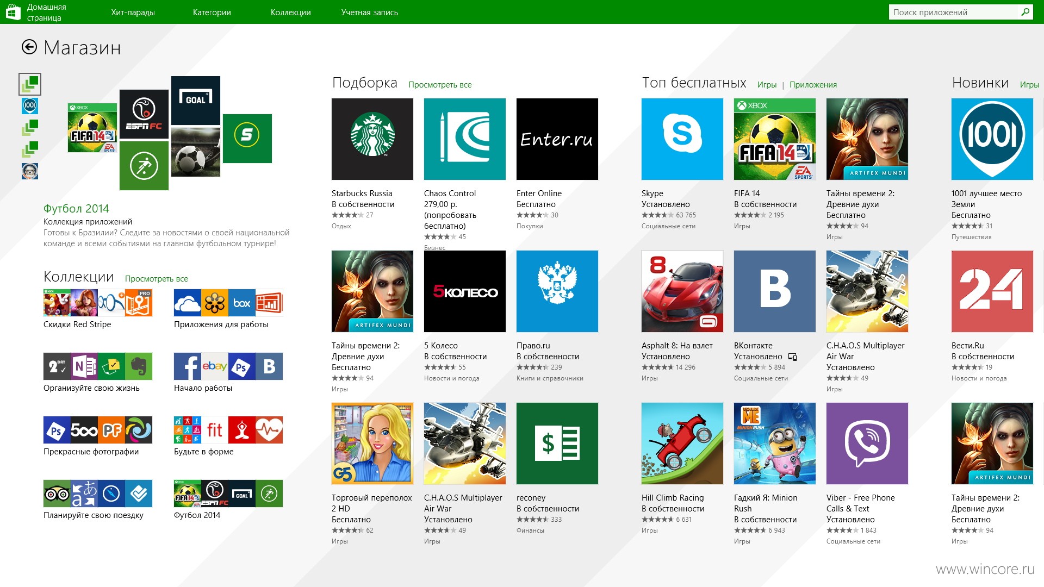Image resolution: width=1044 pixels, height=587 pixels.
Task: Open the Вести.Ru 24 tile
Action: coord(992,291)
